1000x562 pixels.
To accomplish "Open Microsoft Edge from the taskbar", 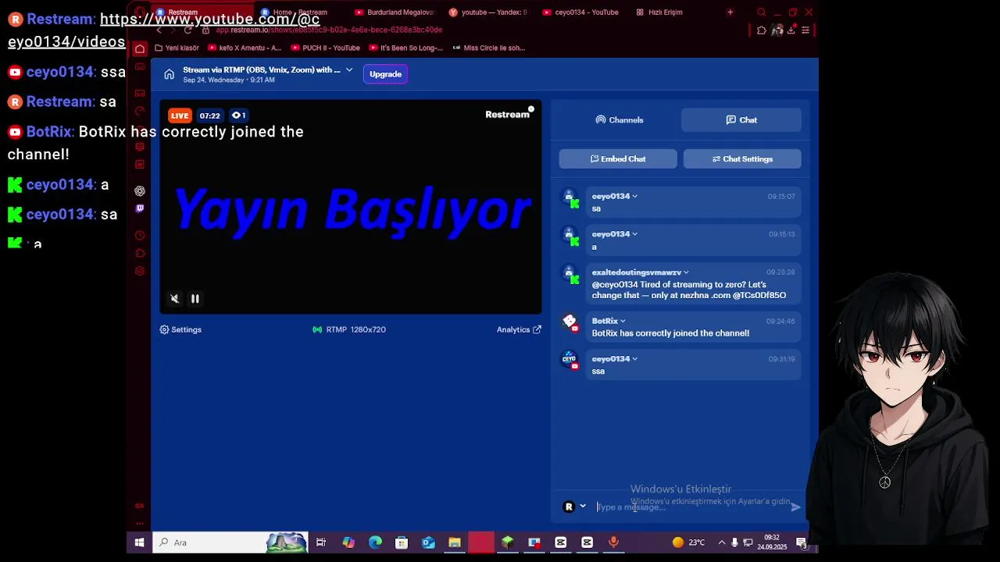I will [375, 542].
